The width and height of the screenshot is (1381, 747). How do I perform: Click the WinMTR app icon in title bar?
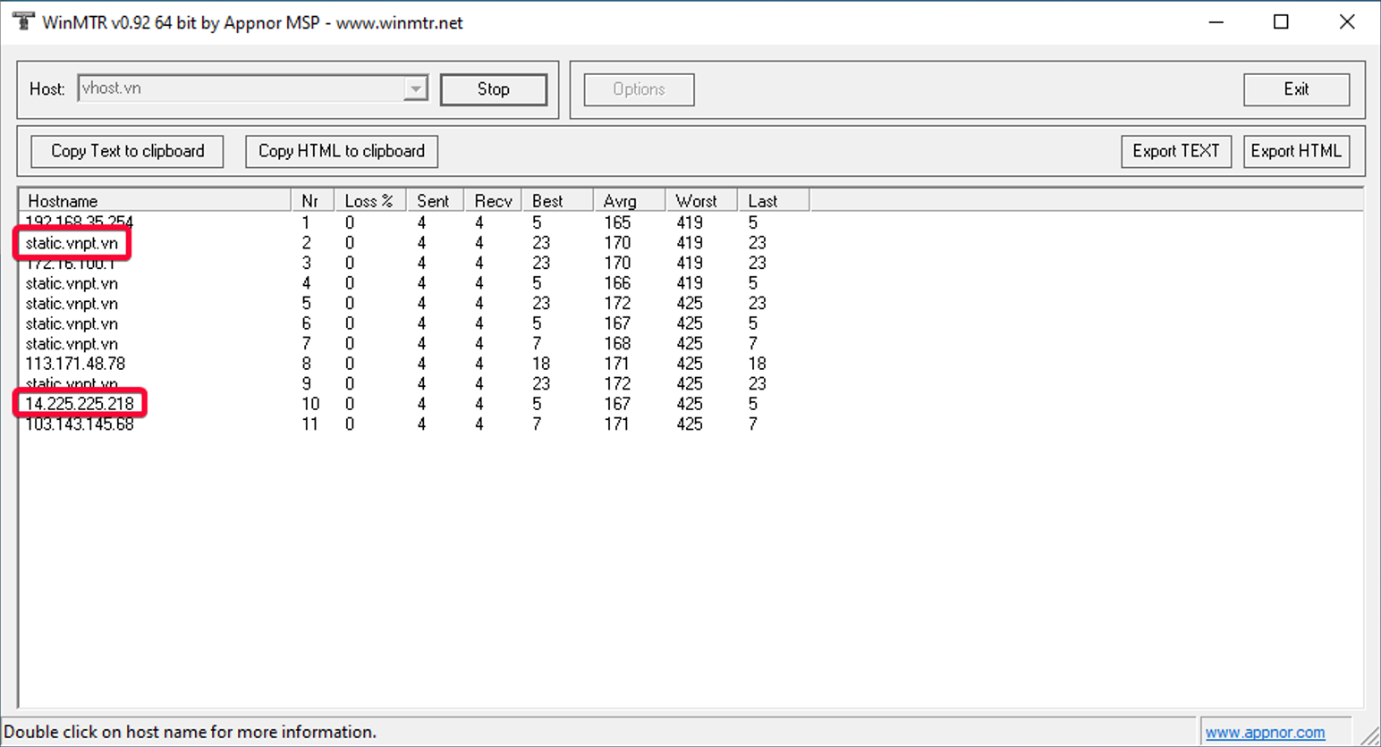(x=23, y=22)
